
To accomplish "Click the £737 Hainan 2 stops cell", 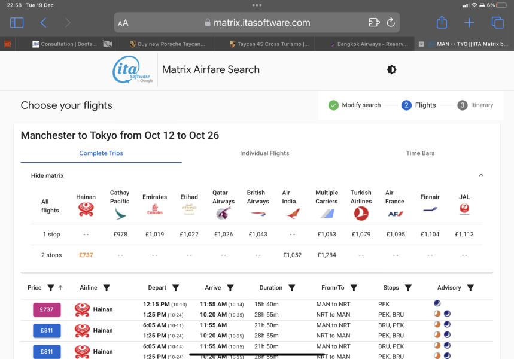I will 86,255.
